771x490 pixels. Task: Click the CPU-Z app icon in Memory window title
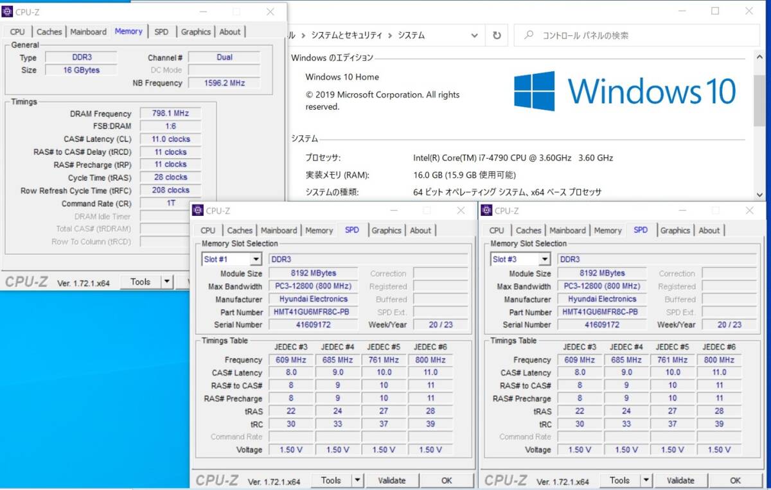tap(8, 12)
